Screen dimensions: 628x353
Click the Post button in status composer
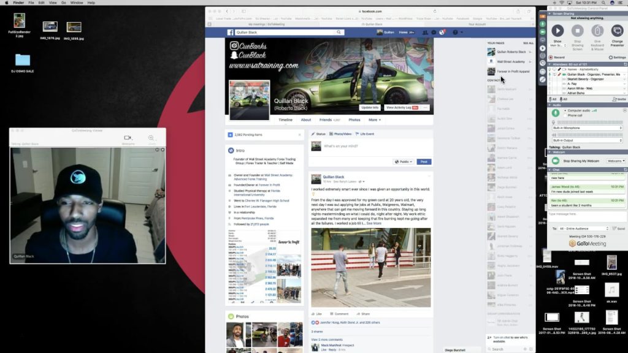424,162
